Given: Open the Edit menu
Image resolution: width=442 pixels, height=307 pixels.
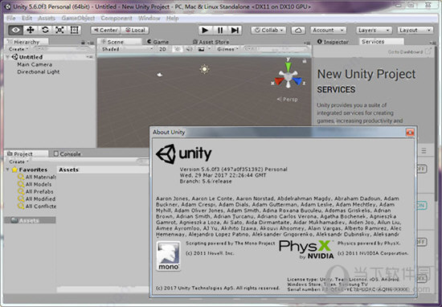Looking at the screenshot, I should click(27, 18).
